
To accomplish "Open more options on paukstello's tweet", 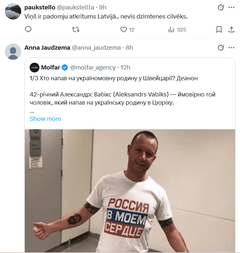I will click(232, 7).
